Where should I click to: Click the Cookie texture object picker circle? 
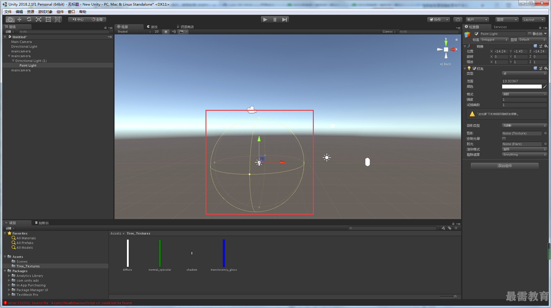click(x=545, y=133)
